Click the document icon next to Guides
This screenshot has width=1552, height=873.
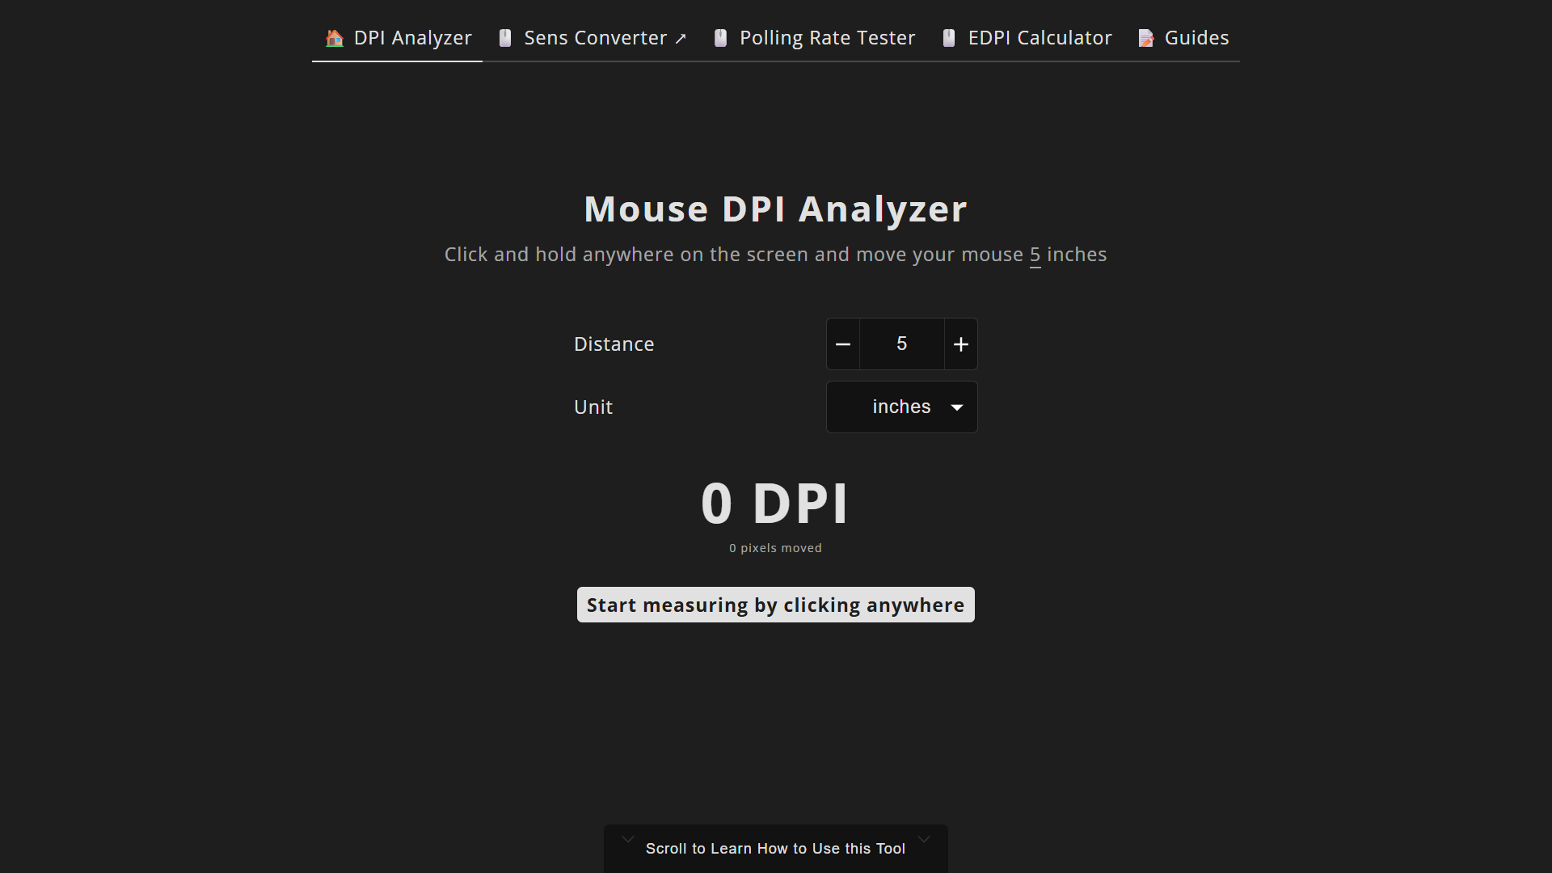(x=1146, y=38)
